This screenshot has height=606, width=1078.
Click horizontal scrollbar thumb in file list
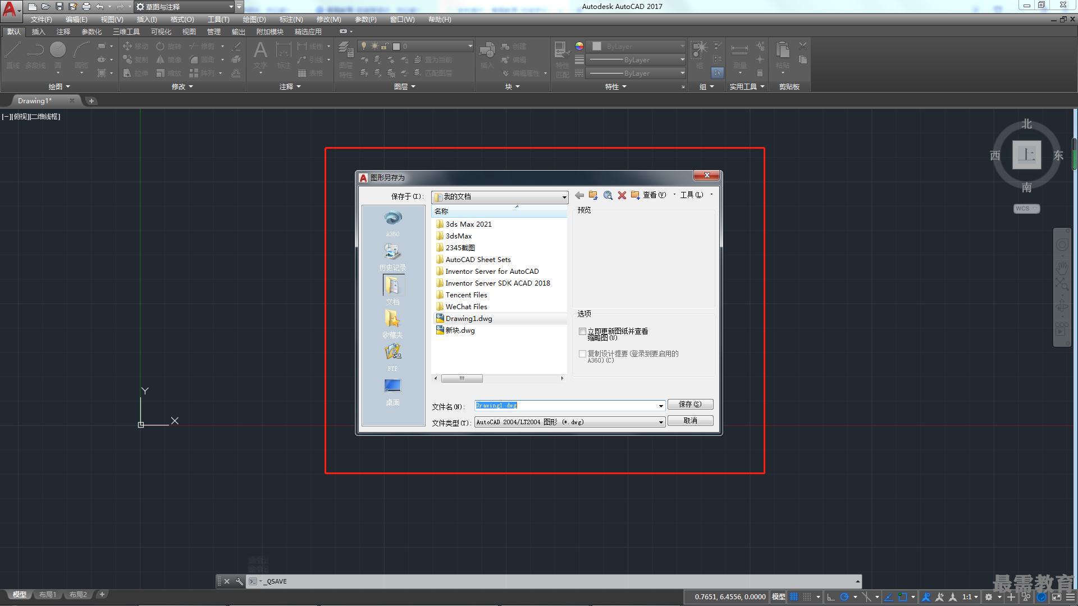(462, 379)
